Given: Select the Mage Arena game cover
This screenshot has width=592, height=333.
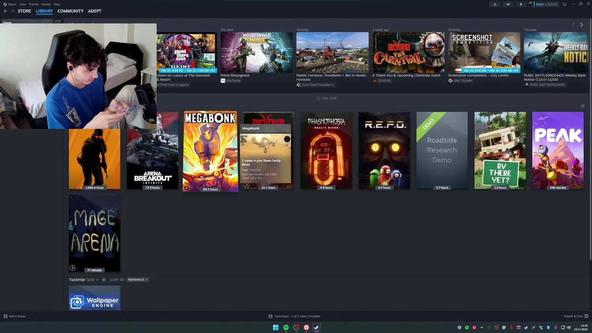Looking at the screenshot, I should click(94, 233).
